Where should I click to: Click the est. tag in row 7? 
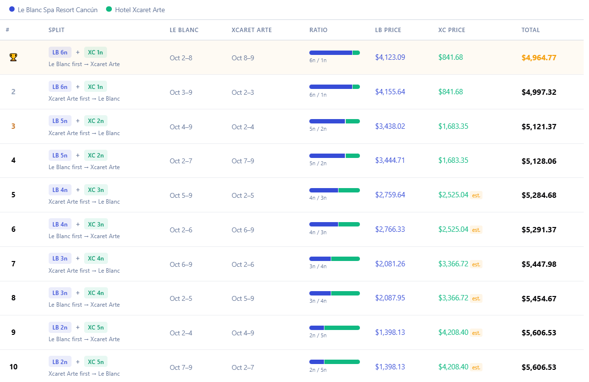pyautogui.click(x=476, y=264)
